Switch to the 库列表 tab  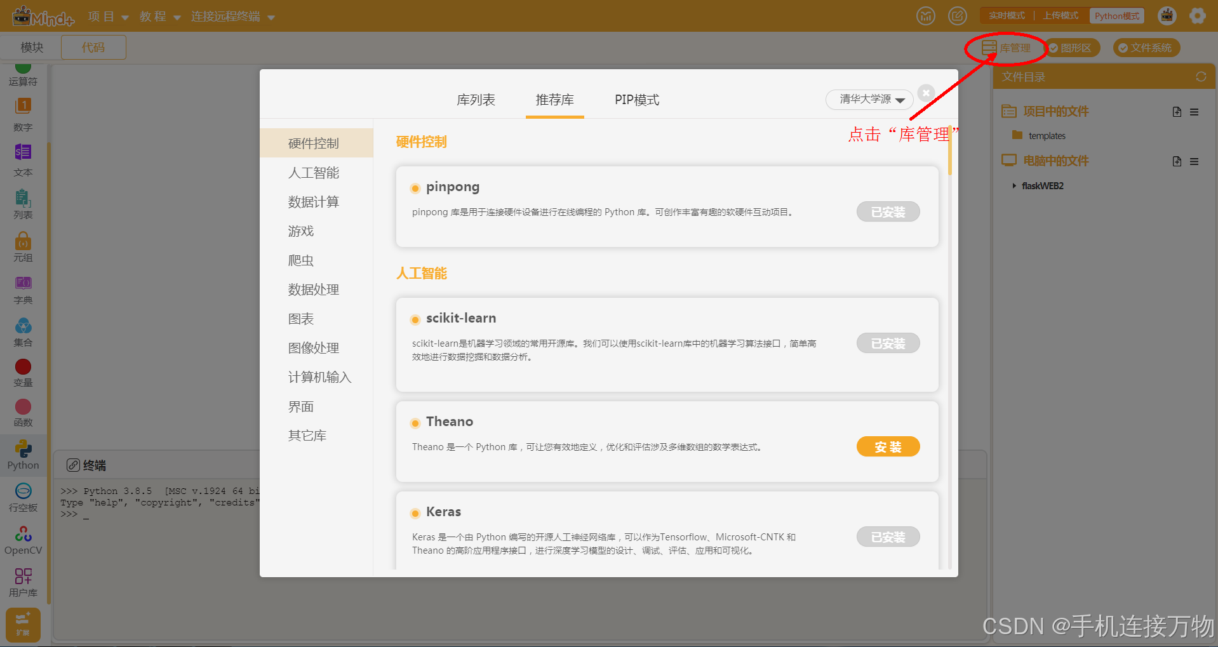[476, 100]
